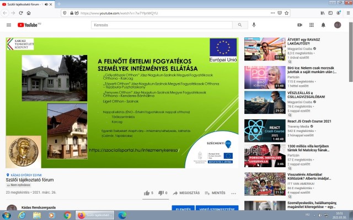This screenshot has height=220, width=353.
Task: Open VÉSZLEÁLLÁS a CSILLAGVIZSGÁLÓBAN thumbnail
Action: (265, 102)
